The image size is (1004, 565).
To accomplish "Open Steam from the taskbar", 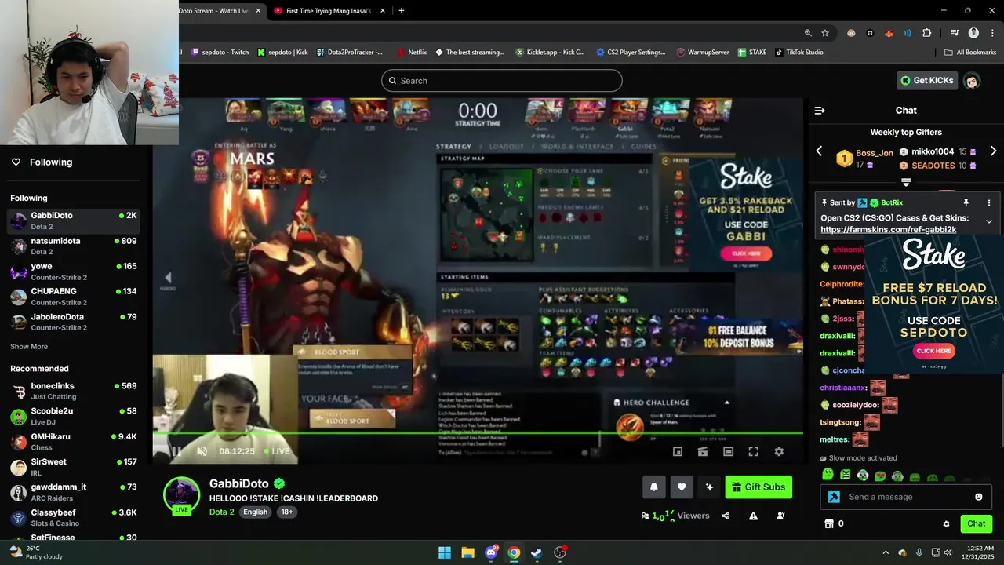I will coord(537,552).
